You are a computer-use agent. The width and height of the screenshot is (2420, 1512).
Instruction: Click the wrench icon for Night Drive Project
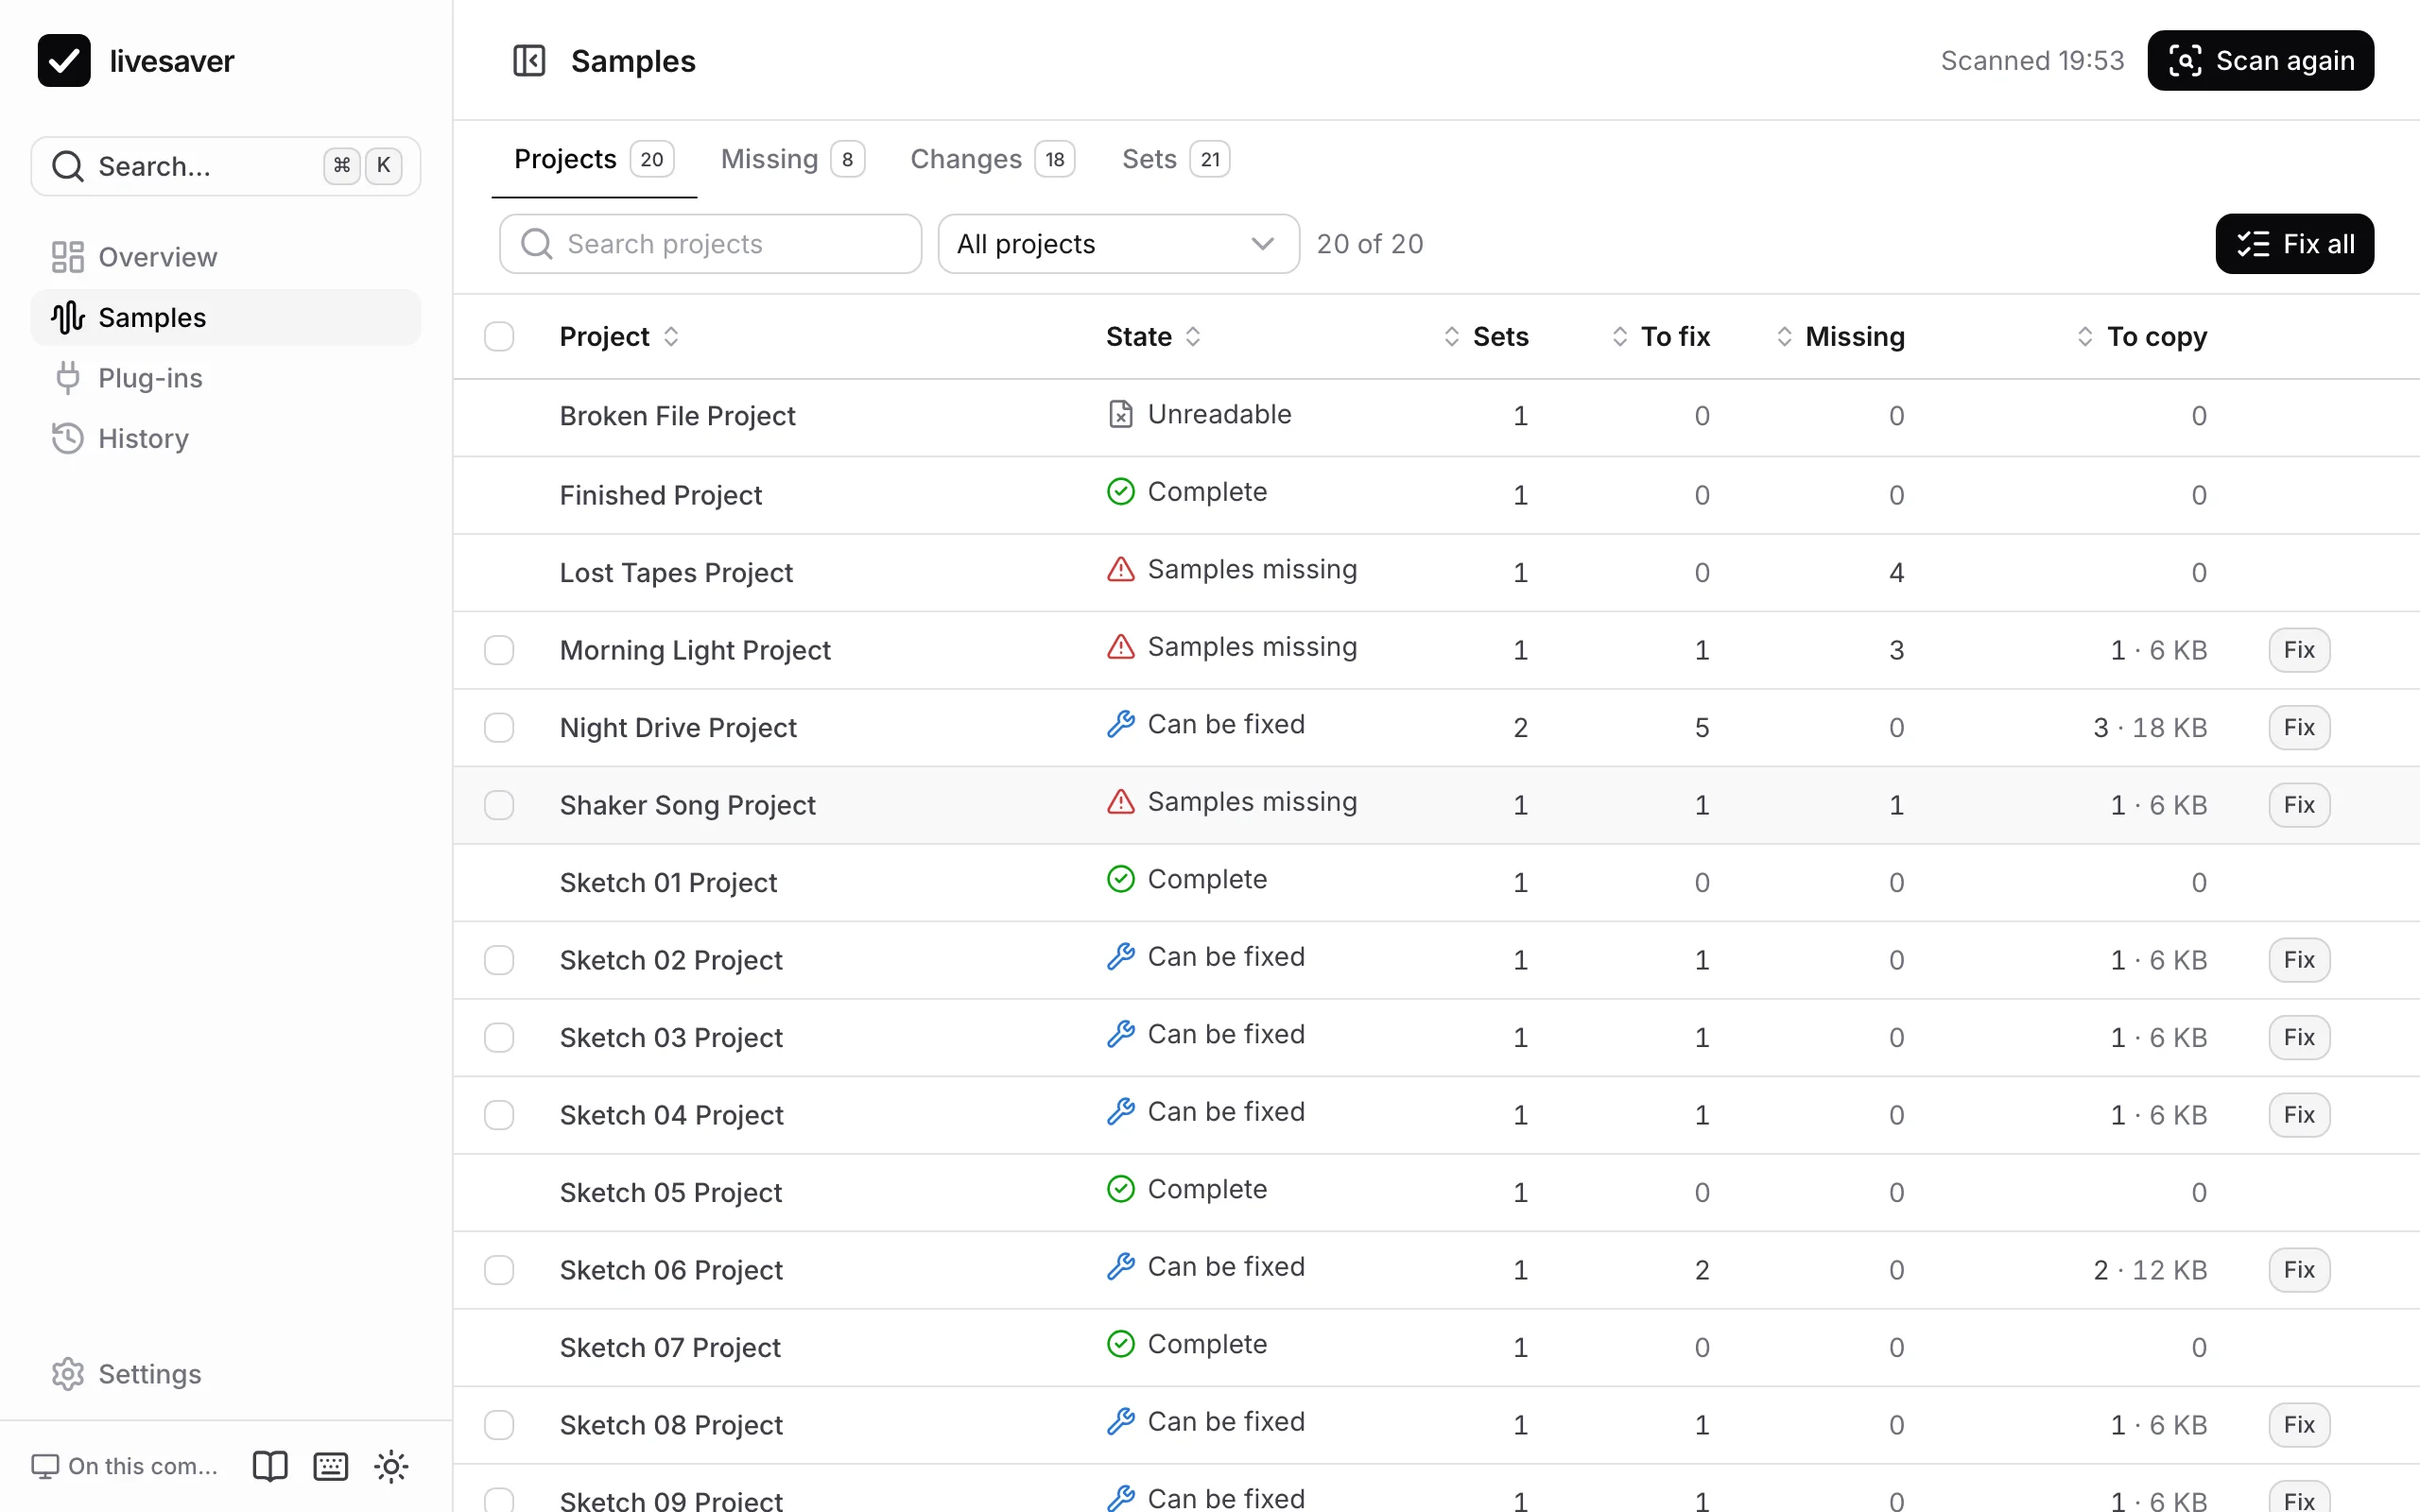1121,724
